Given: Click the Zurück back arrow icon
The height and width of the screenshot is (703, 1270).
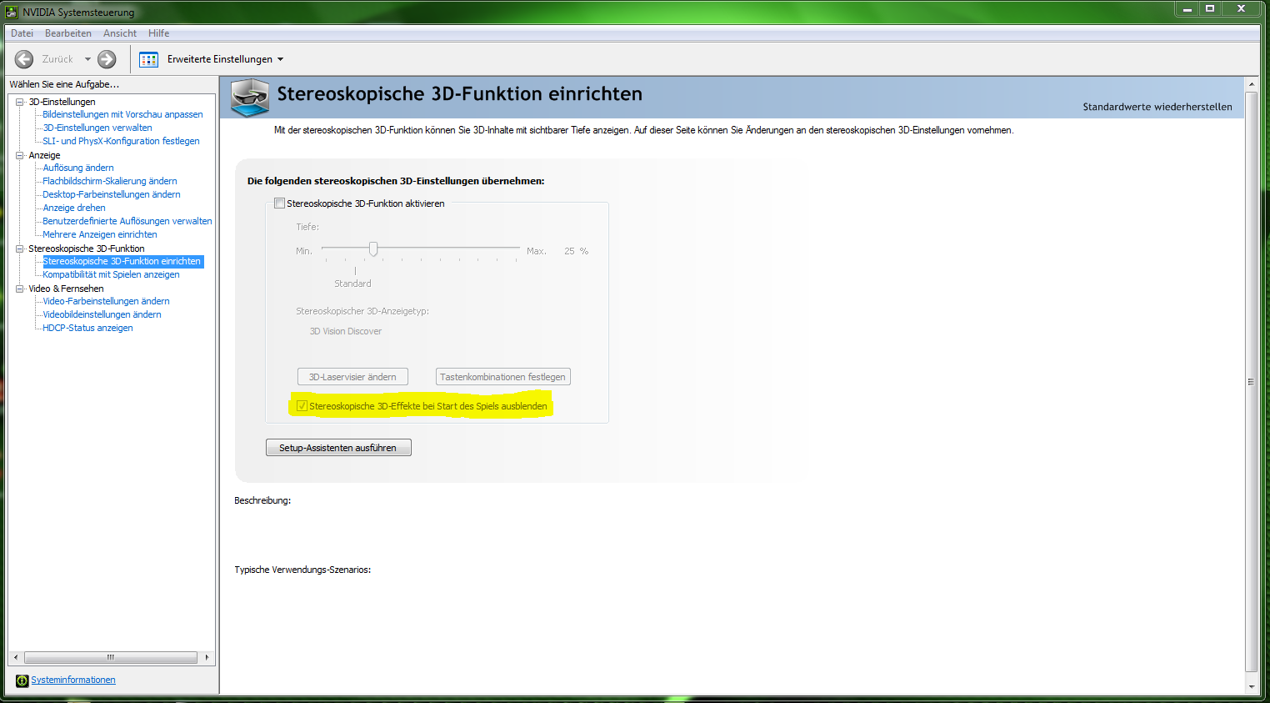Looking at the screenshot, I should (24, 59).
